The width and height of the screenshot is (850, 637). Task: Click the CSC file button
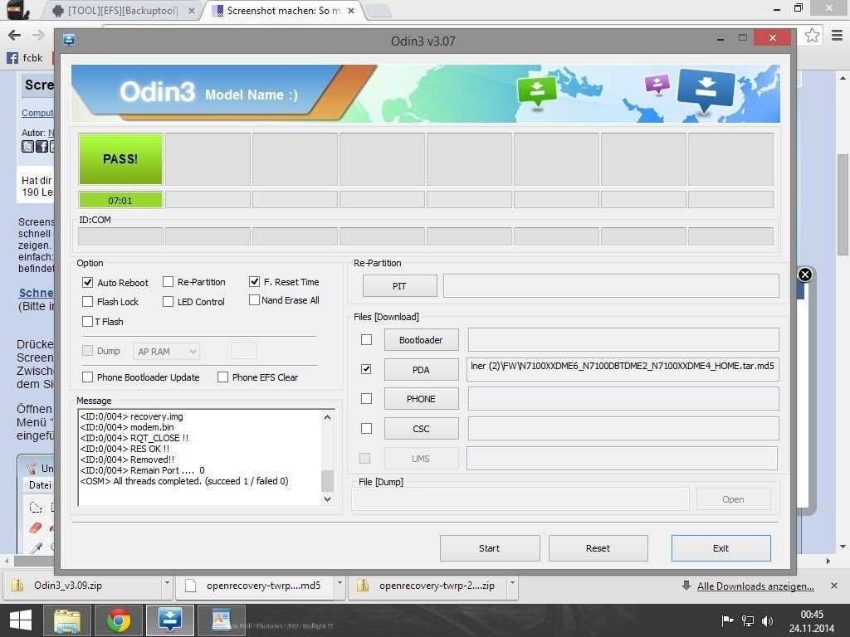pos(421,429)
